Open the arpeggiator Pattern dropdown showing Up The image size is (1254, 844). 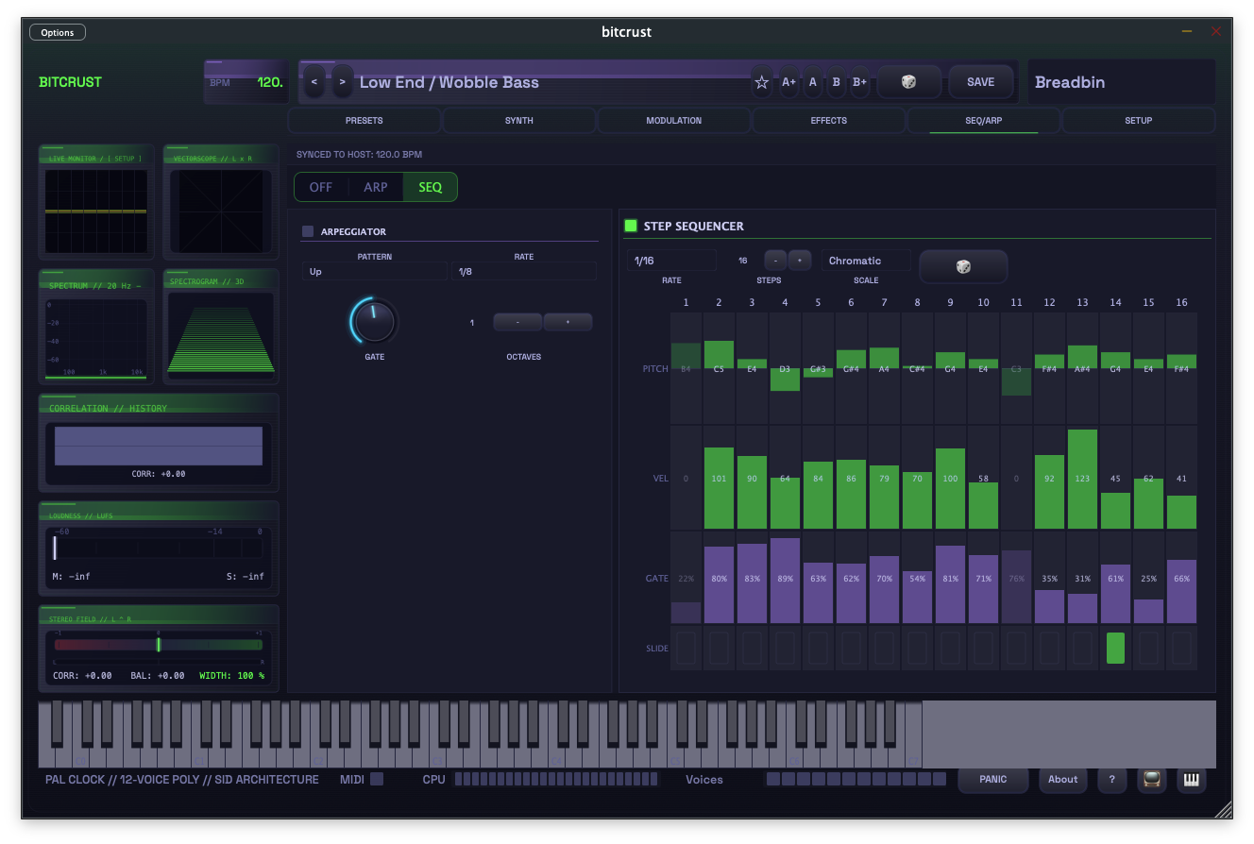[374, 270]
